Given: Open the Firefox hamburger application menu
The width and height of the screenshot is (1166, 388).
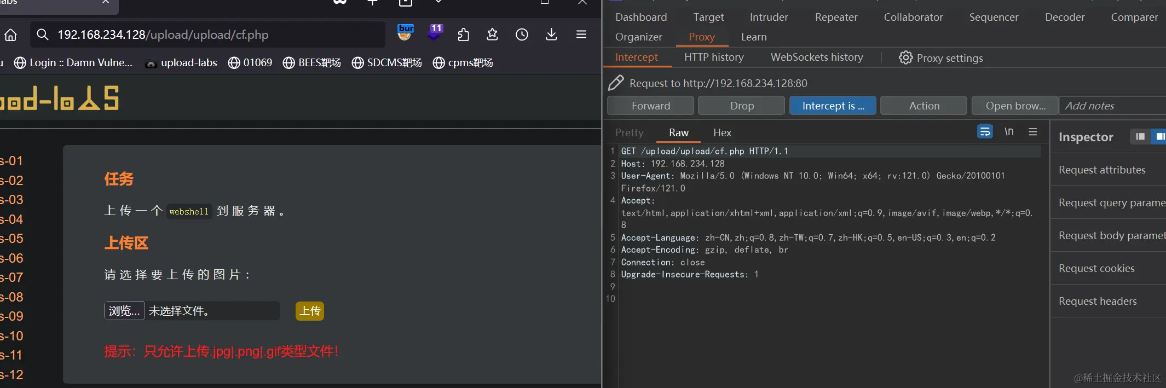Looking at the screenshot, I should (581, 34).
